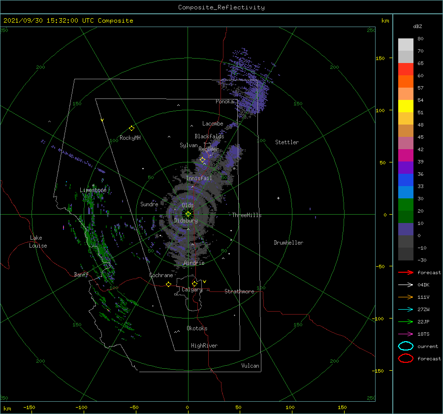Select the bright yellow swatch between 54 and 51 dBZ
Viewport: 443px width, 414px height.
tap(406, 106)
